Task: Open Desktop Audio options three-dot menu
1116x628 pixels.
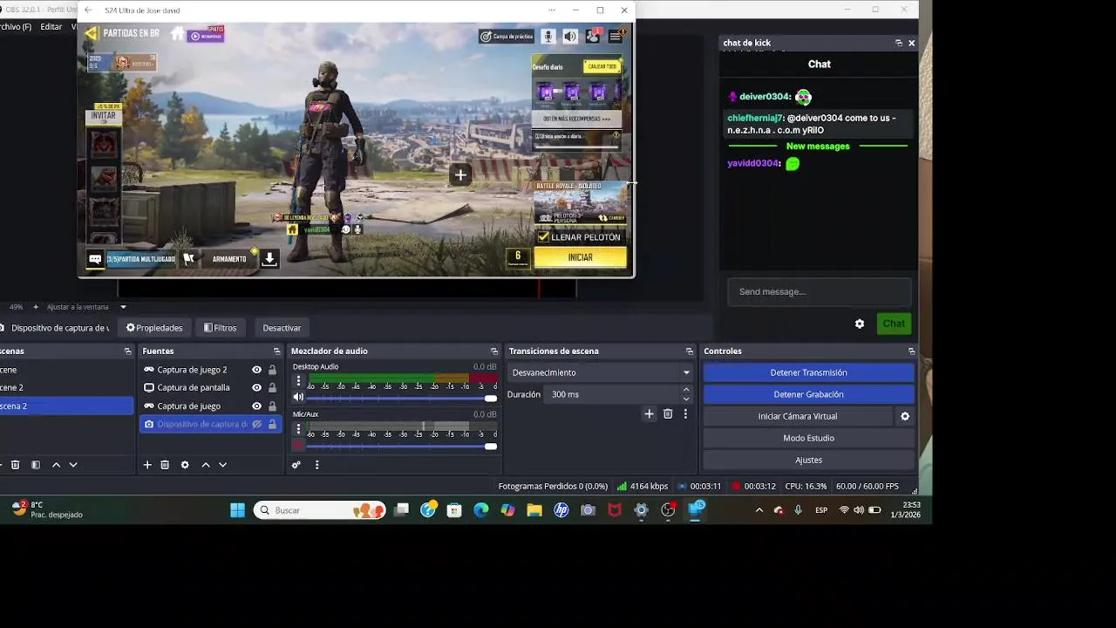Action: (x=298, y=381)
